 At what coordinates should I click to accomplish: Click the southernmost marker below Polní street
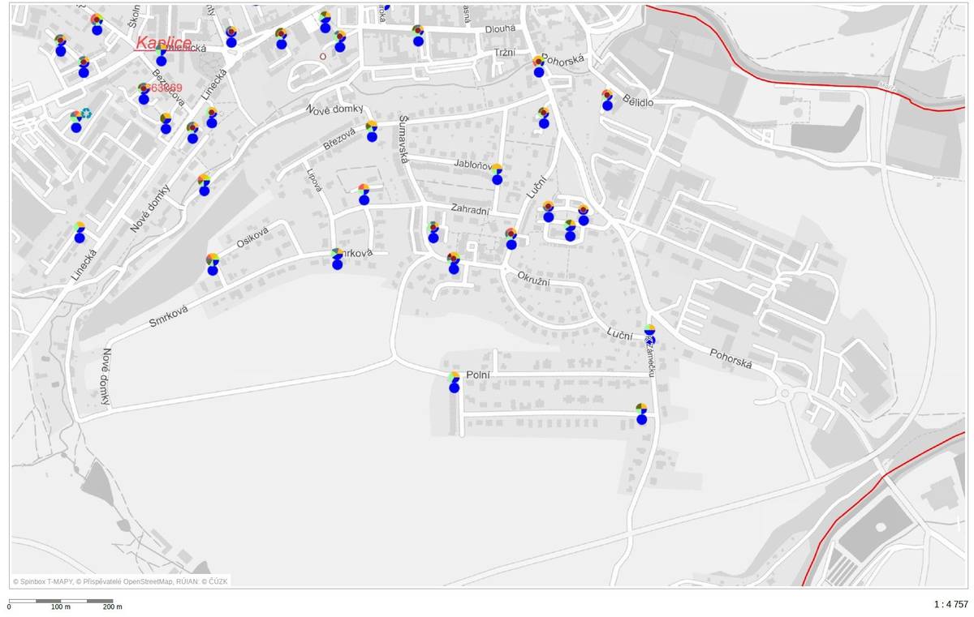point(641,413)
